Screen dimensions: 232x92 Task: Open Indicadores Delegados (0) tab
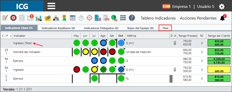point(101,28)
